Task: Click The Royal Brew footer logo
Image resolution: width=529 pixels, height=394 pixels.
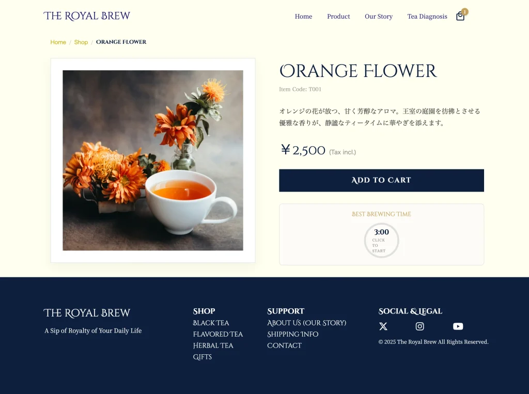Action: click(x=87, y=313)
